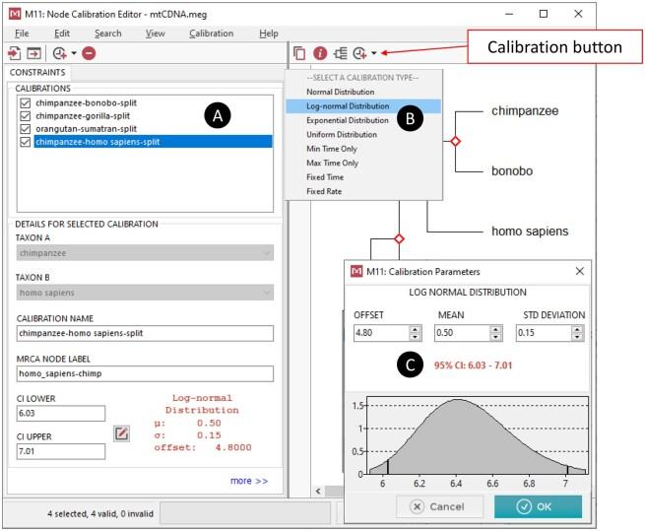This screenshot has height=531, width=645.
Task: Click the clock add-calibration icon above the tree
Action: point(359,53)
